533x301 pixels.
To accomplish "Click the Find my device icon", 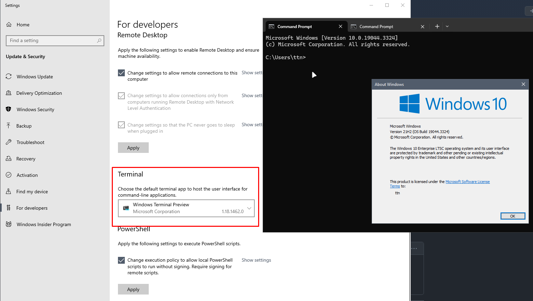I will pos(9,192).
